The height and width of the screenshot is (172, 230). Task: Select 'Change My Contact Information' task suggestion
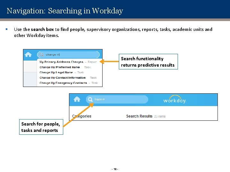[x=68, y=78]
